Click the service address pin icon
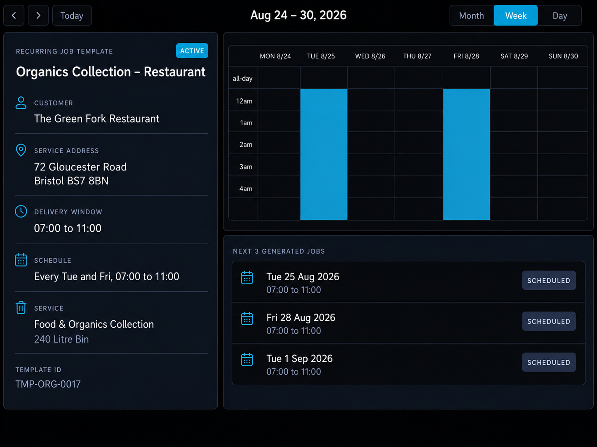Screen dimensions: 597x447 tap(21, 150)
